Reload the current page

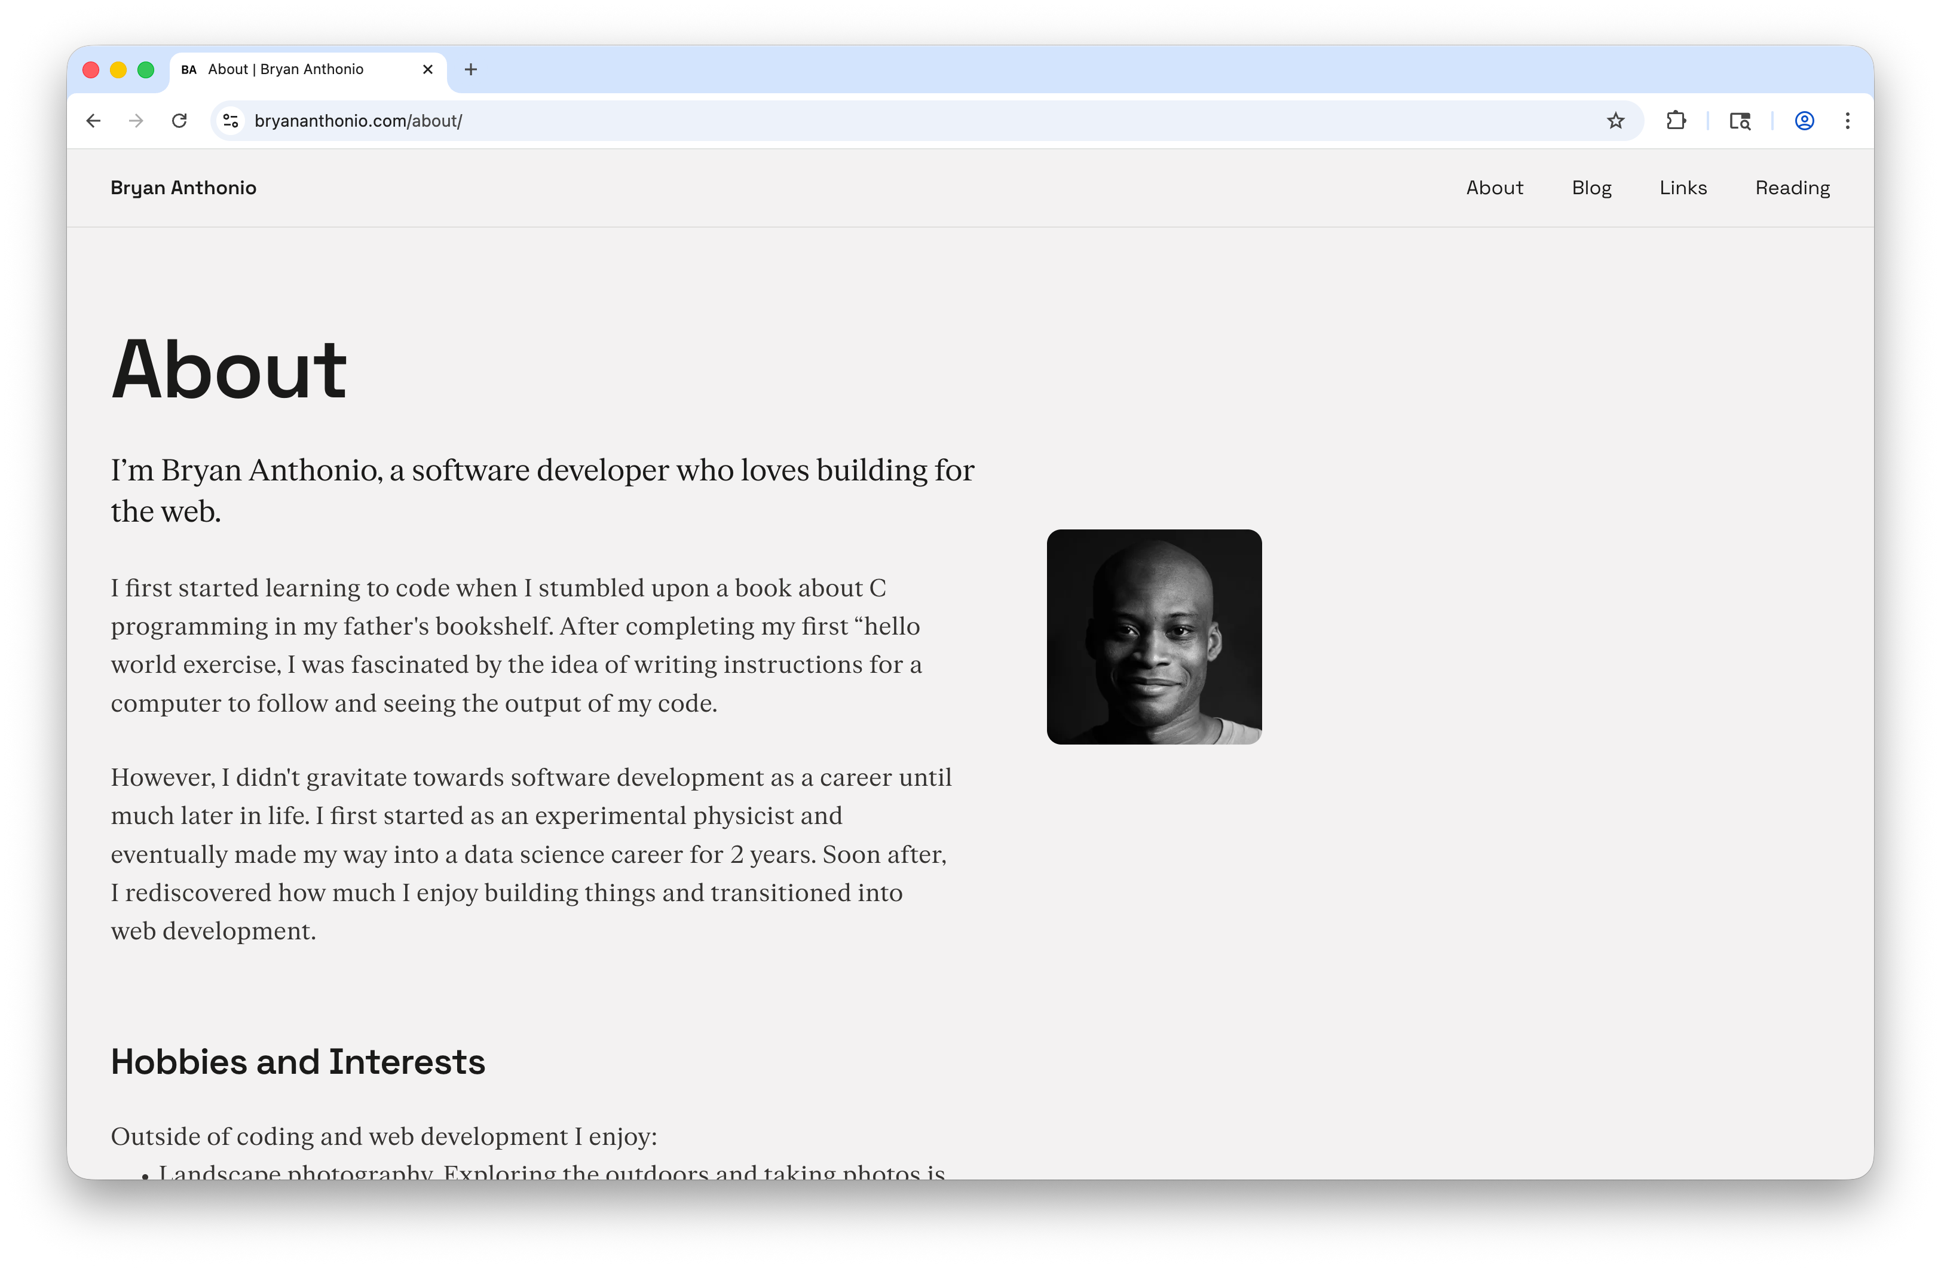(180, 120)
